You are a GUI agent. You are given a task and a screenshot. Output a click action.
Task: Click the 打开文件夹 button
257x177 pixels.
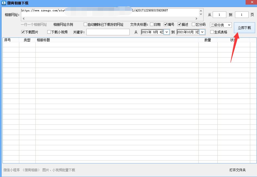point(237,170)
